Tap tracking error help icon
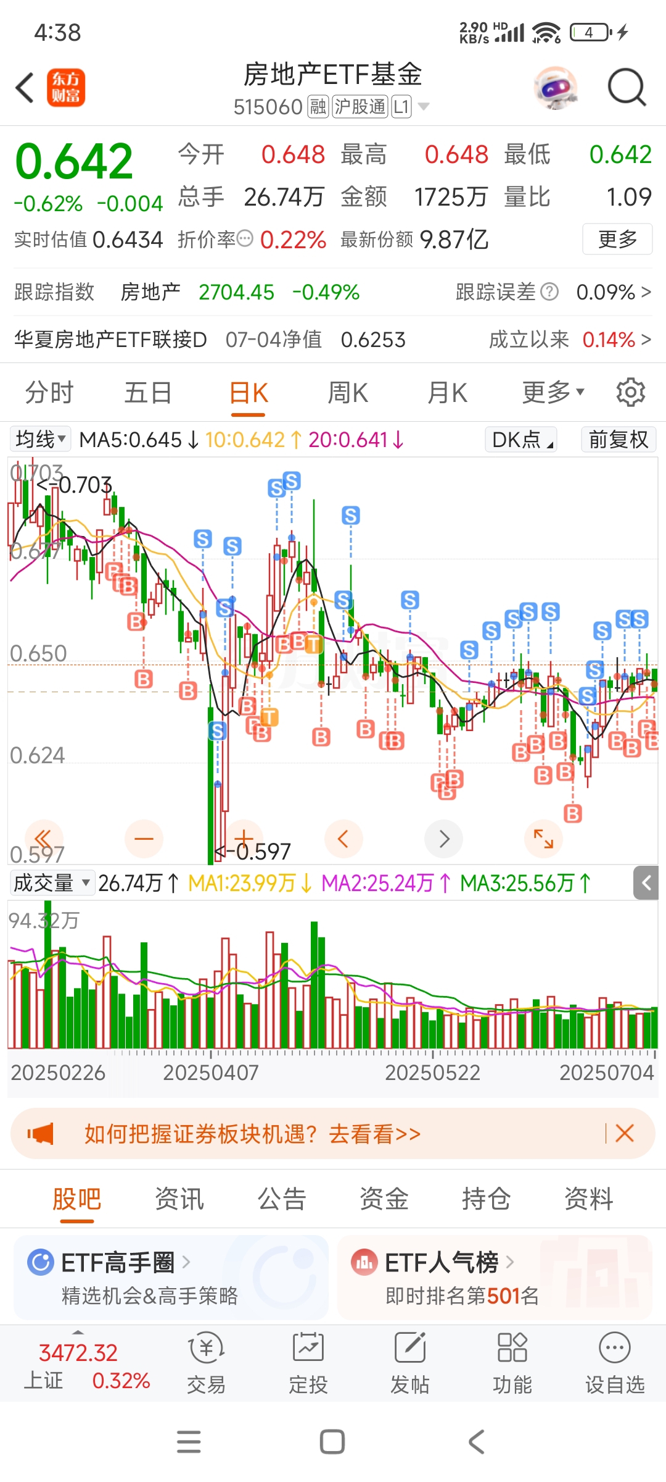 click(x=549, y=291)
